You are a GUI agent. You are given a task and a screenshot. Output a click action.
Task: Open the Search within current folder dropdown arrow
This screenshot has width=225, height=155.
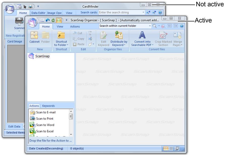[150, 26]
